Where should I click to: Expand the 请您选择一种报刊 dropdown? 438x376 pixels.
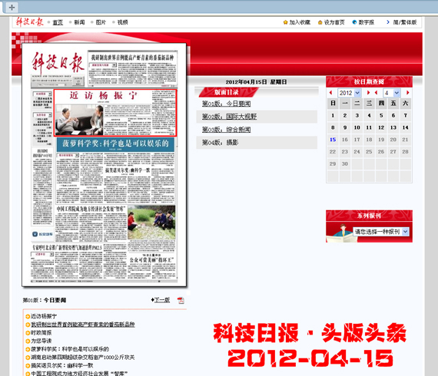tap(381, 232)
